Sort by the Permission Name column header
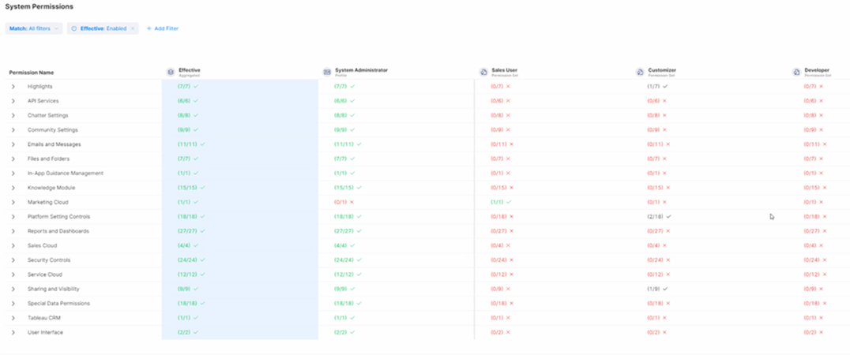Screen dimensions: 850x355 [32, 73]
